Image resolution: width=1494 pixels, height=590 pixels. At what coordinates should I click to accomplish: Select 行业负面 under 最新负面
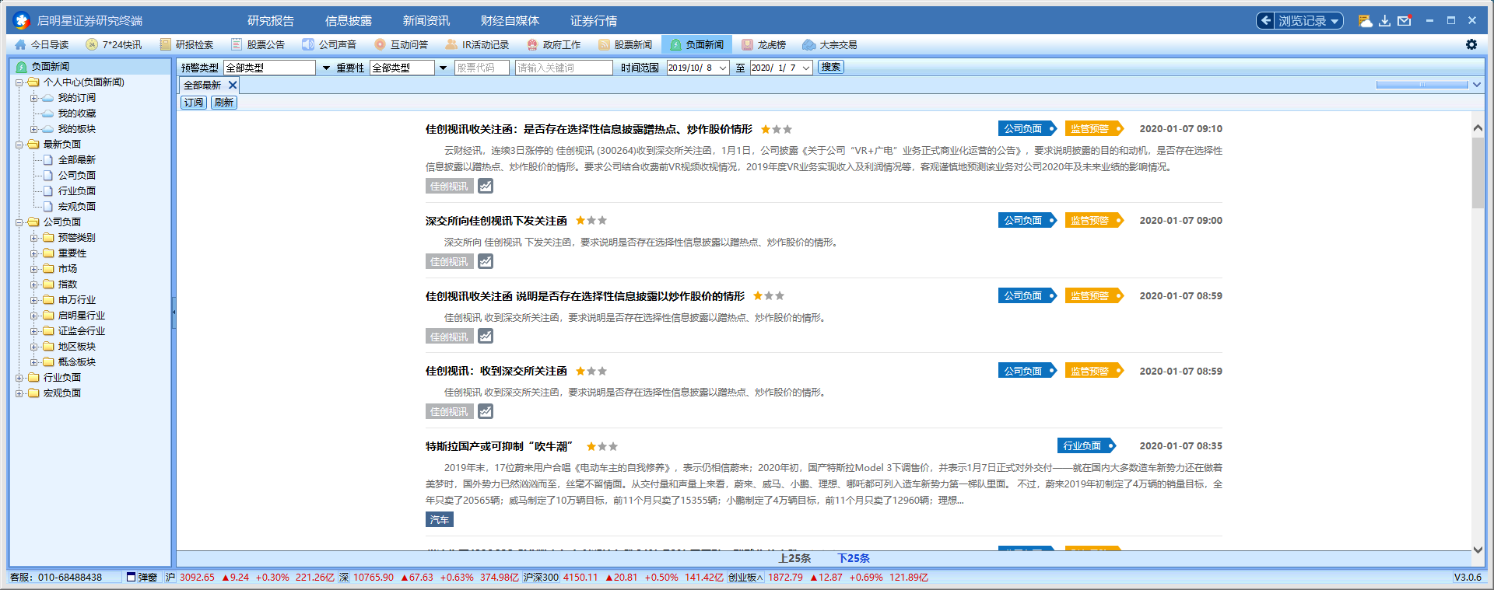(x=76, y=191)
